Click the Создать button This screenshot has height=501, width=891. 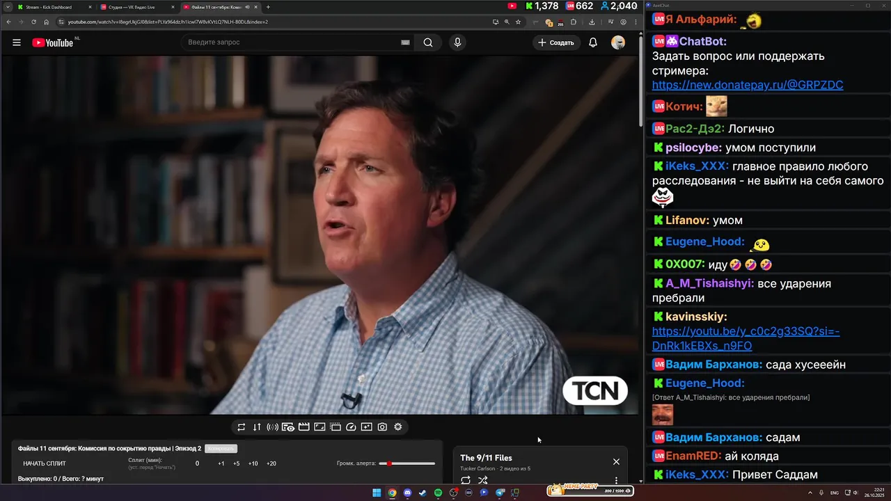[557, 42]
